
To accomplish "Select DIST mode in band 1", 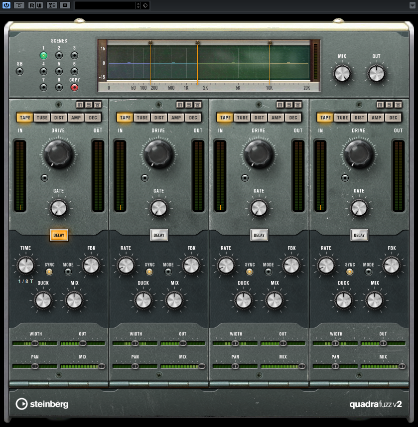I will tap(59, 118).
